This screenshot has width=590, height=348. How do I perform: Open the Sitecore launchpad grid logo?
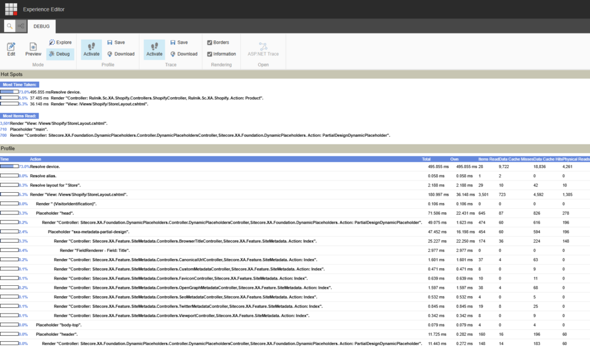click(12, 9)
